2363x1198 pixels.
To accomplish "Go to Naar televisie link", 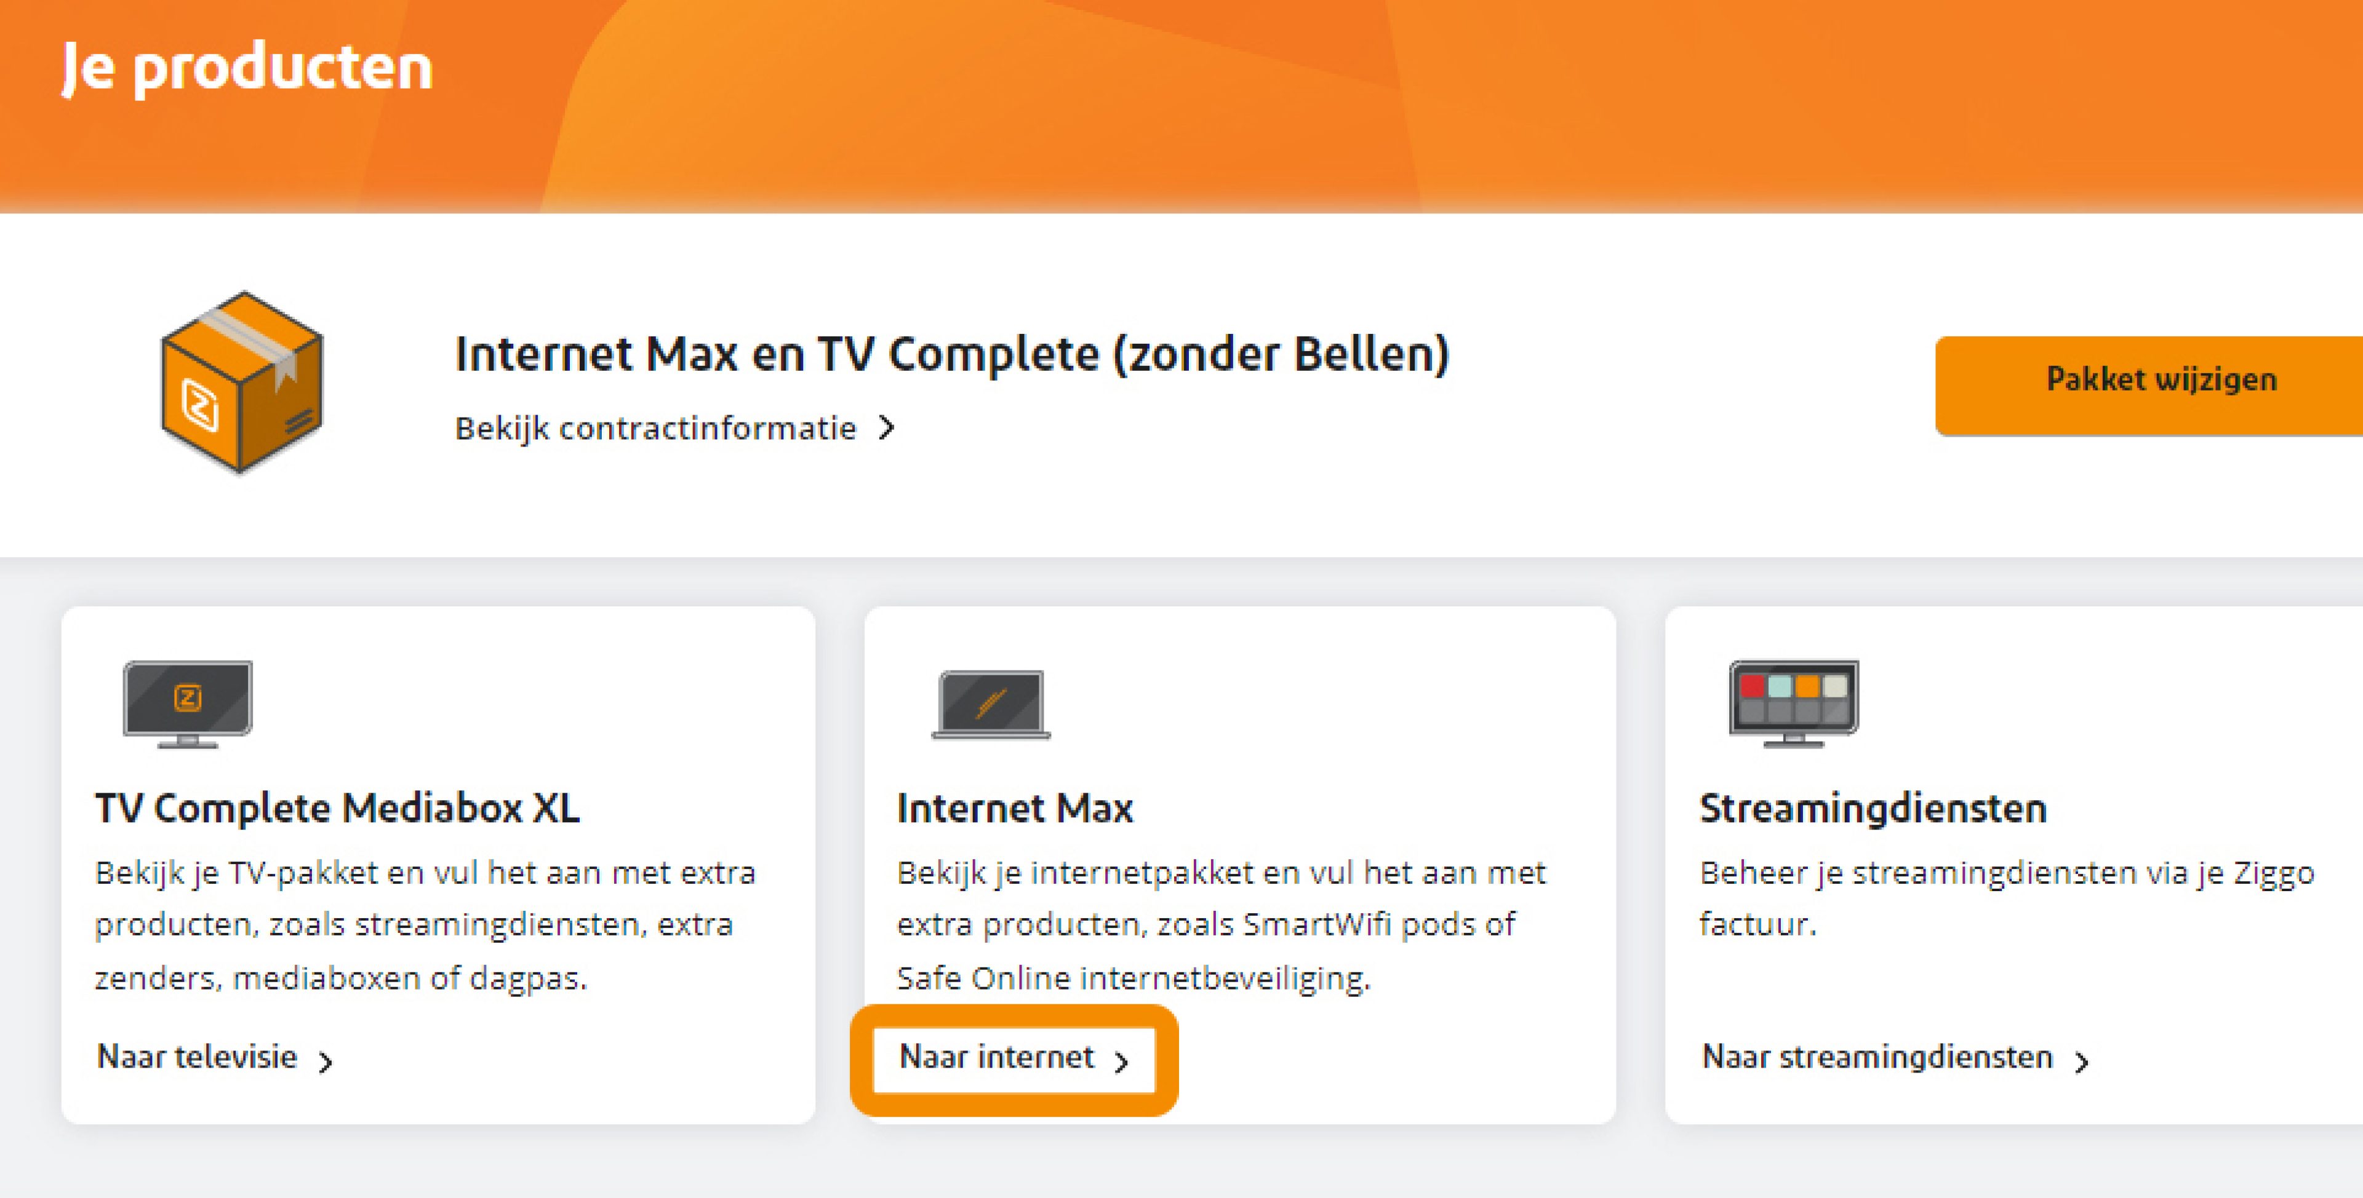I will pyautogui.click(x=197, y=1057).
